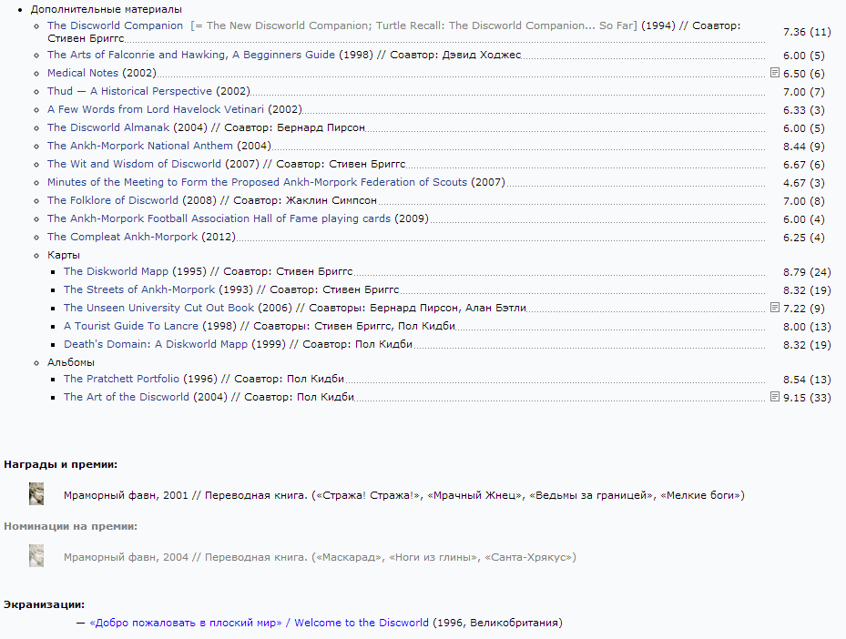Click rating 6.50 (6) for Medical Notes
Screen dimensions: 846x639
click(x=804, y=74)
